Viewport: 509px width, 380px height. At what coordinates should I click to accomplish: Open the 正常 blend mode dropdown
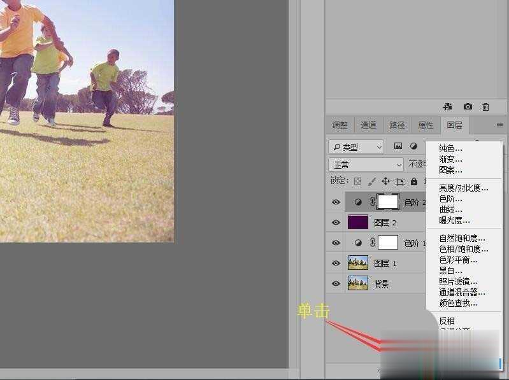366,165
